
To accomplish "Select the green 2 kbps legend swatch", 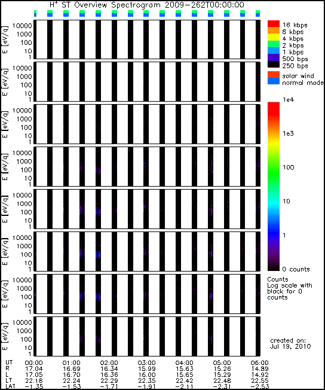I will (274, 44).
